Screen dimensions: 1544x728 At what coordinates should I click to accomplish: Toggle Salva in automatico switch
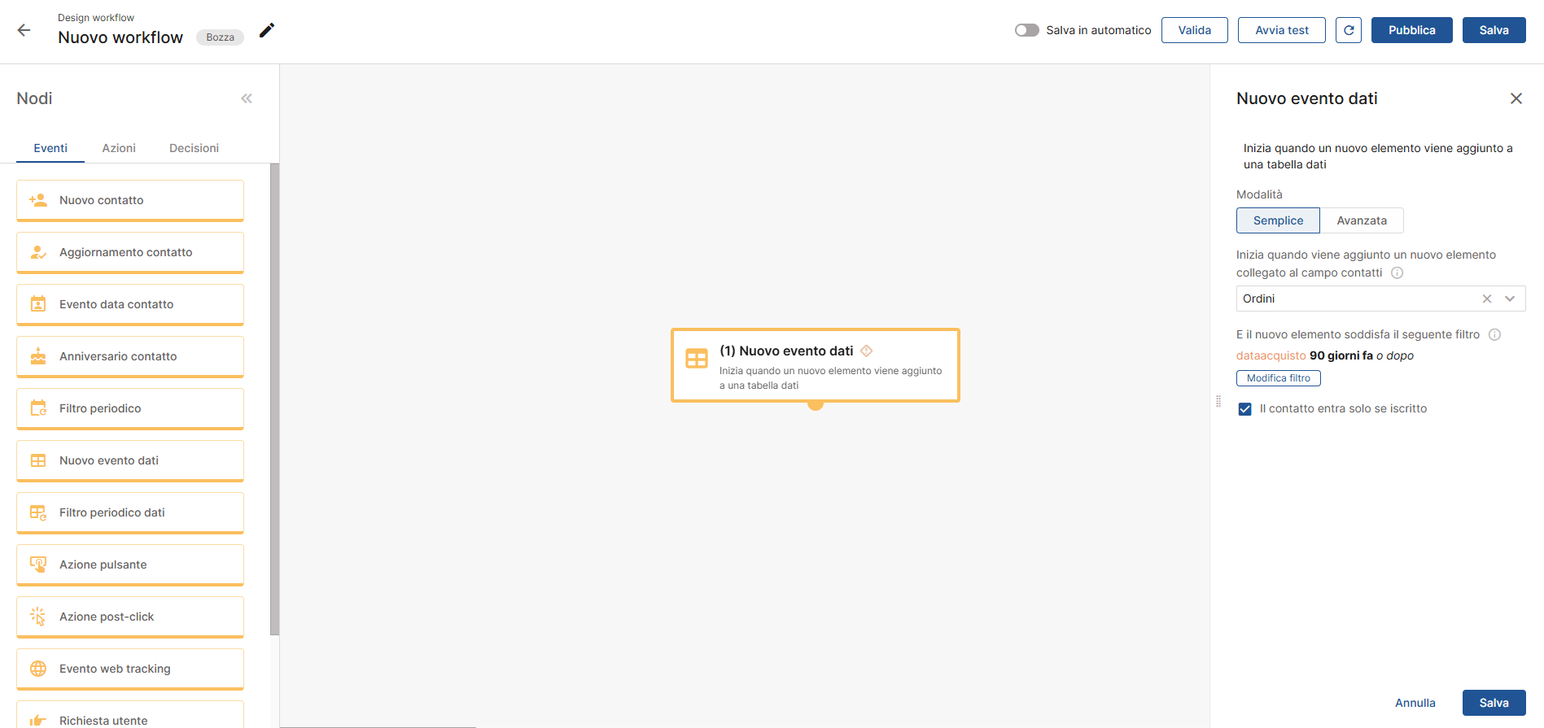point(1026,30)
